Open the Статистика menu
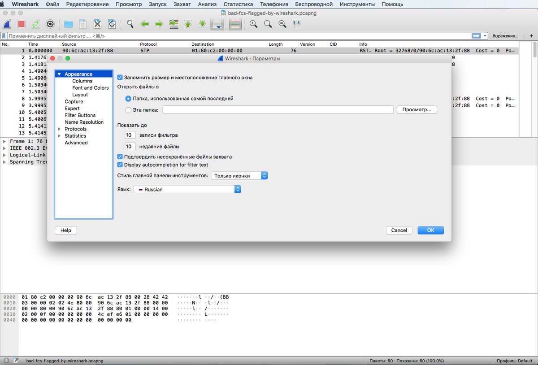The image size is (538, 365). tap(238, 4)
